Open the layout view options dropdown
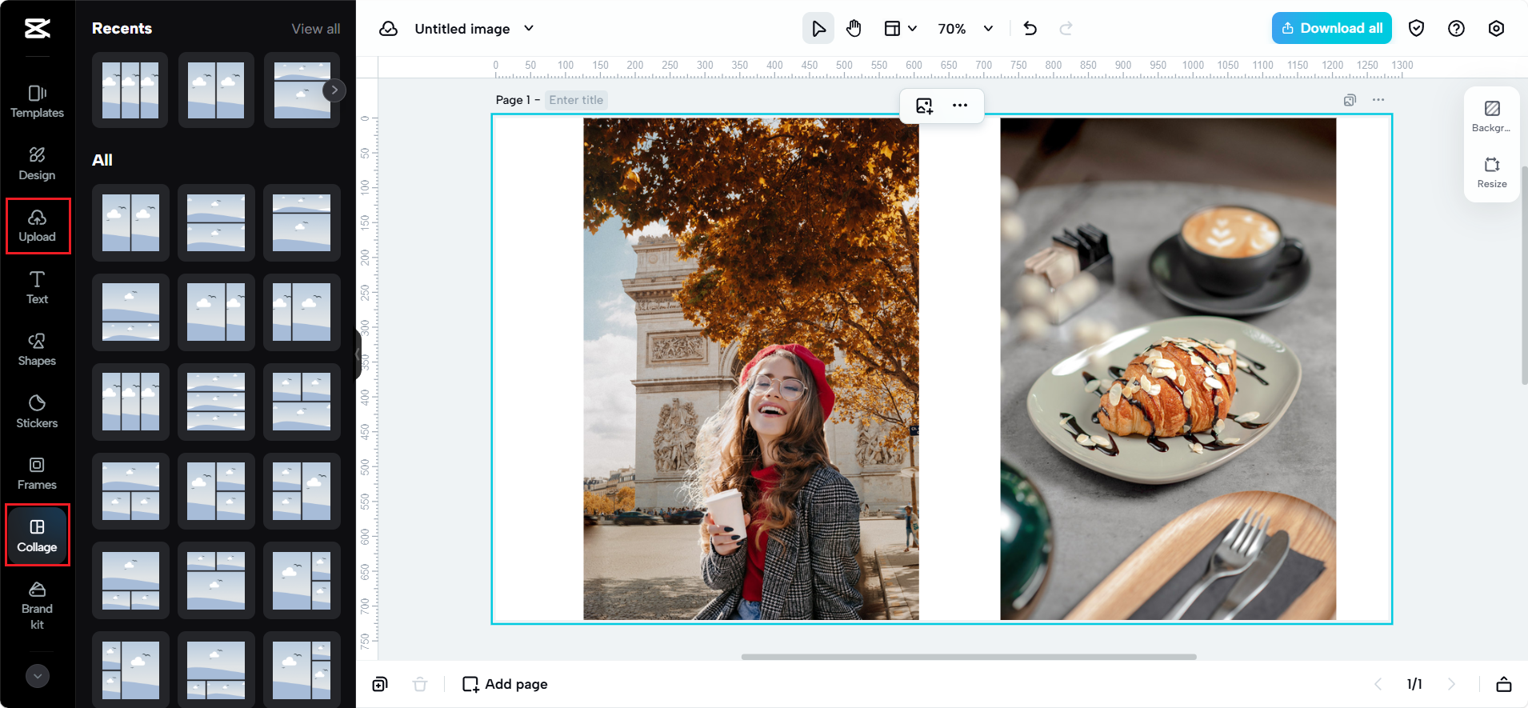This screenshot has height=708, width=1528. pos(900,29)
